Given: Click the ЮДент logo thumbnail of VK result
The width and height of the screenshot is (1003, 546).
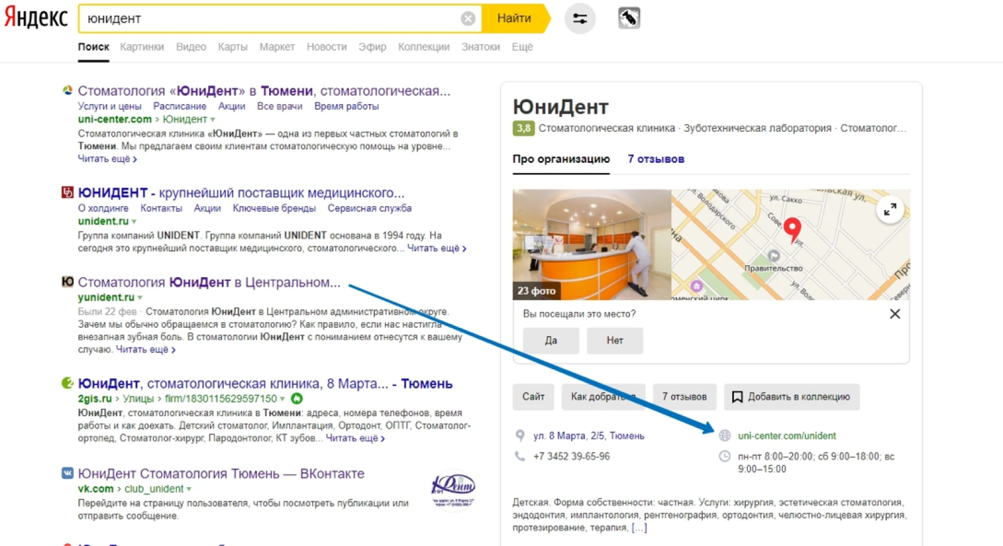Looking at the screenshot, I should [x=453, y=490].
